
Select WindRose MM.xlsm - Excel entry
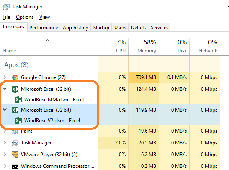tap(54, 100)
